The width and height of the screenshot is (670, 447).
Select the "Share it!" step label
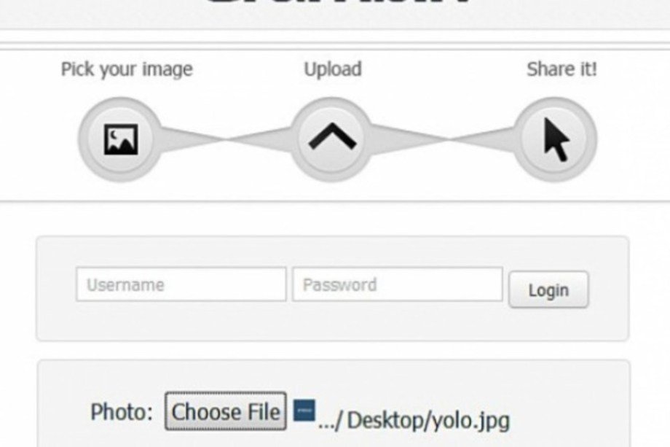coord(561,69)
